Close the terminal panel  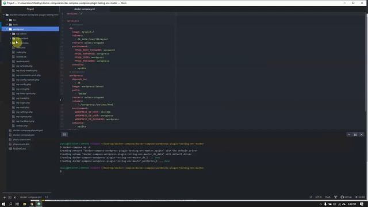point(362,135)
